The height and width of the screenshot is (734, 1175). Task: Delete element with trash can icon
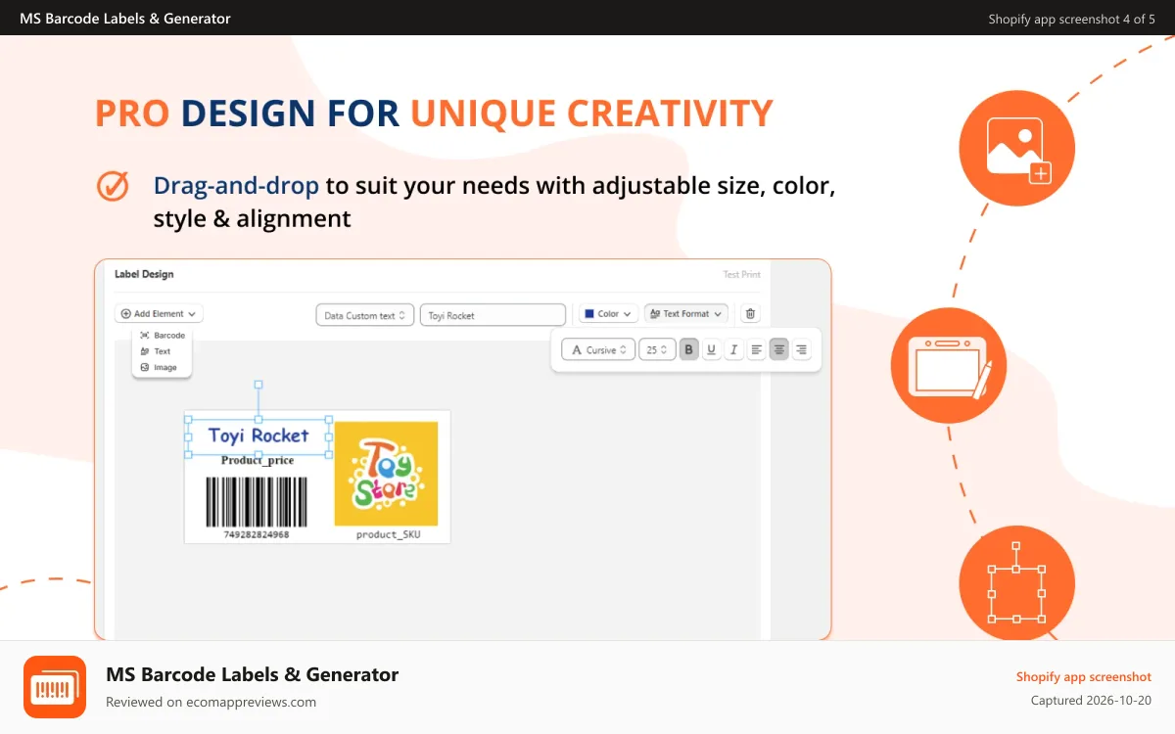(750, 314)
